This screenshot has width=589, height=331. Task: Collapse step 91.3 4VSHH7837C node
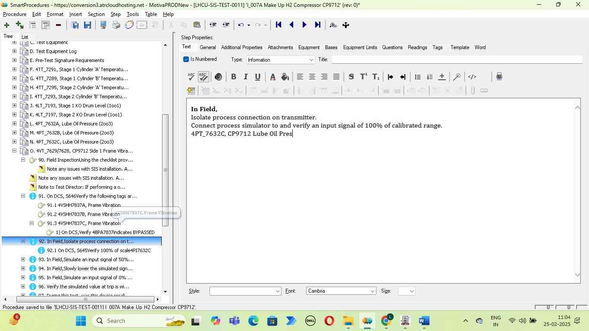[31, 223]
